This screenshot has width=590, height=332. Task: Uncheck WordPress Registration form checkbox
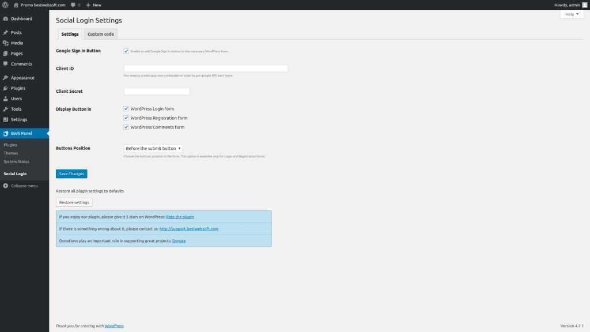(x=126, y=118)
